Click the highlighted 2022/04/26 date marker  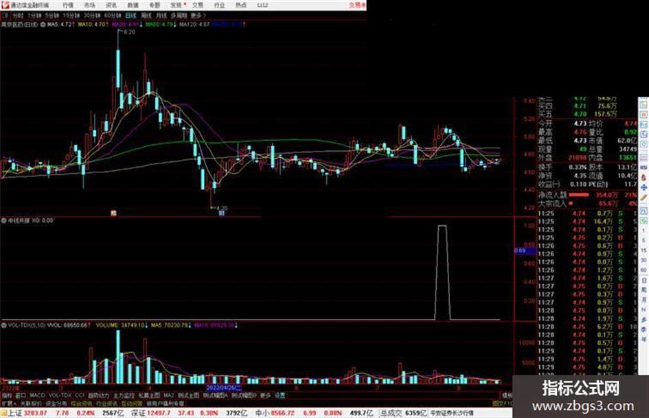pos(223,388)
